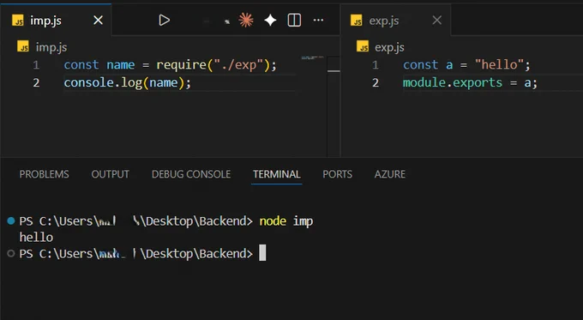The width and height of the screenshot is (583, 320).
Task: Click the imp.js breadcrumb
Action: pos(51,47)
